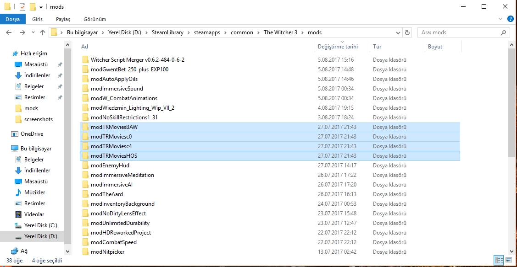The image size is (517, 267).
Task: Expand chevron after 'common' breadcrumb
Action: point(259,32)
